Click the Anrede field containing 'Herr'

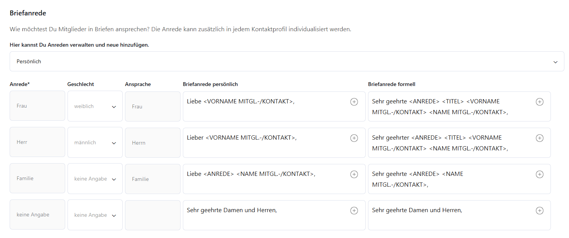click(37, 142)
